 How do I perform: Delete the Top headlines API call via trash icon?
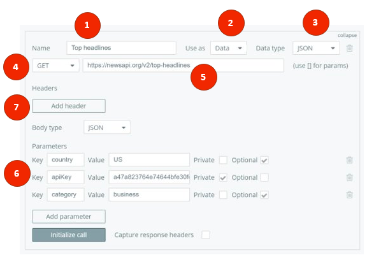click(x=349, y=48)
